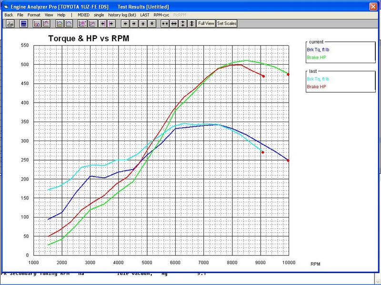The height and width of the screenshot is (285, 381).
Task: Shift the graph left with the left arrow
Action: pyautogui.click(x=125, y=23)
